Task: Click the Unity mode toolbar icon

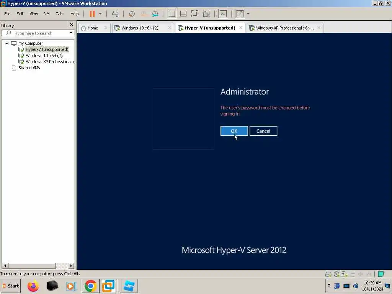Action: [206, 14]
